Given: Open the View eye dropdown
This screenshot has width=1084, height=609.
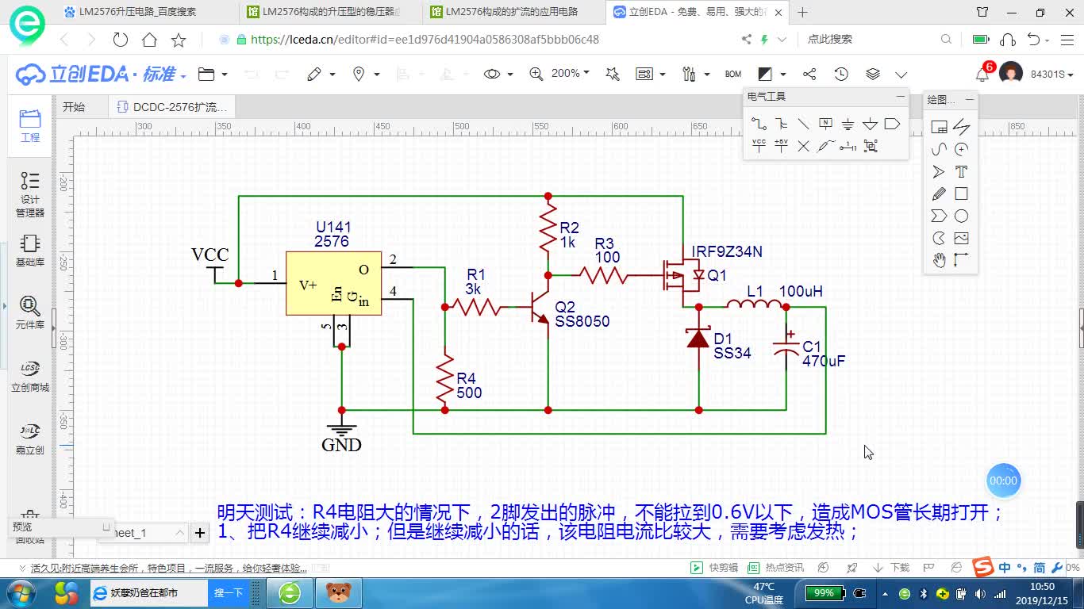Looking at the screenshot, I should [x=498, y=74].
